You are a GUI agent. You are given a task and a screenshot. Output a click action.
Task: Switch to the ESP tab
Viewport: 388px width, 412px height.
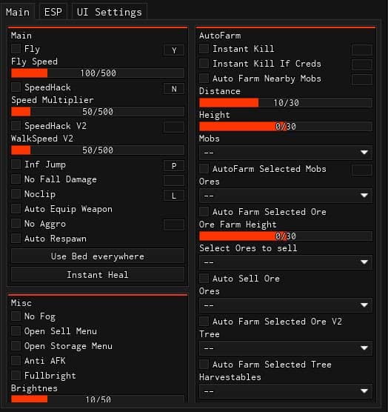tap(53, 12)
